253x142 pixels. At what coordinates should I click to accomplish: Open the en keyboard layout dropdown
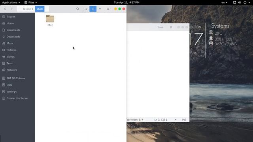pos(224,2)
